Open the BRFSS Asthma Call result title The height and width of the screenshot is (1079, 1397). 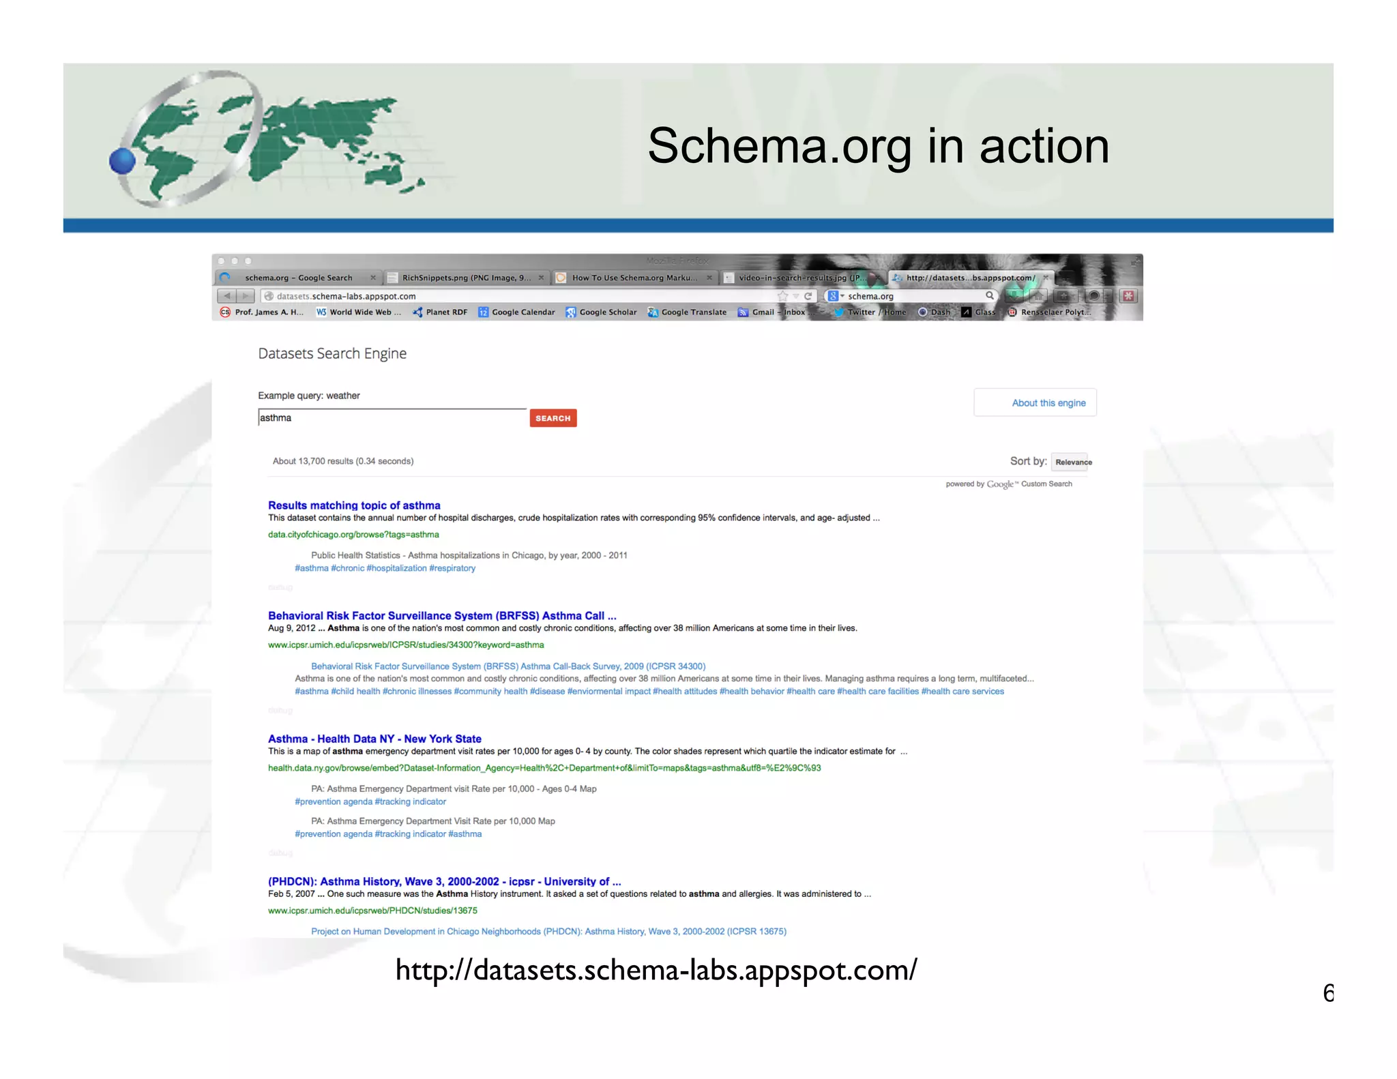[442, 616]
